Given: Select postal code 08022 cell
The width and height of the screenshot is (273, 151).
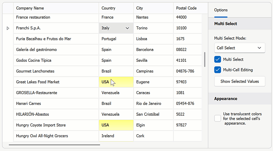Looking at the screenshot, I should [x=188, y=49].
